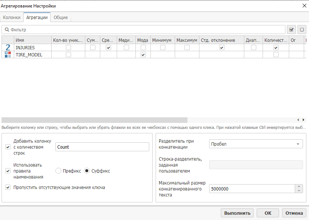The height and width of the screenshot is (220, 309).
Task: Click the deselect-all checkboxes icon button
Action: [x=301, y=30]
